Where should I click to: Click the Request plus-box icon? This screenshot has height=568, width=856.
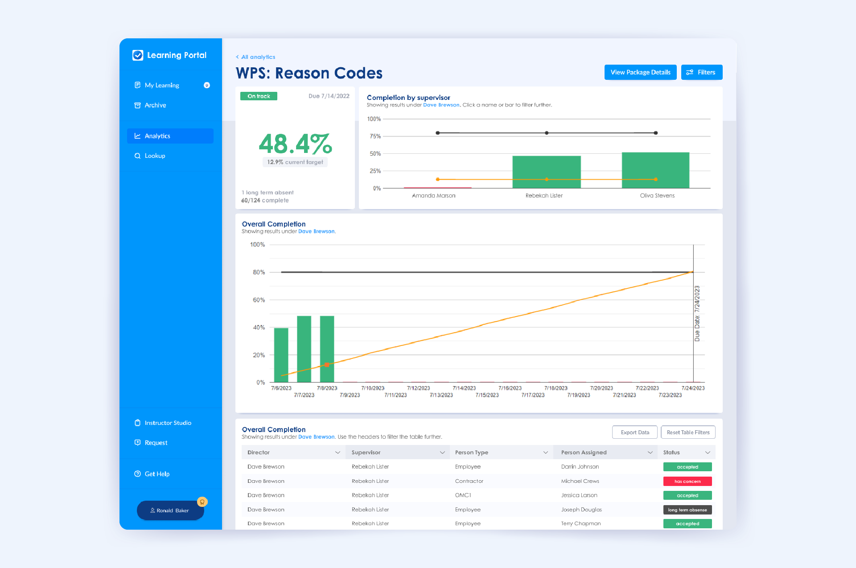(x=137, y=443)
